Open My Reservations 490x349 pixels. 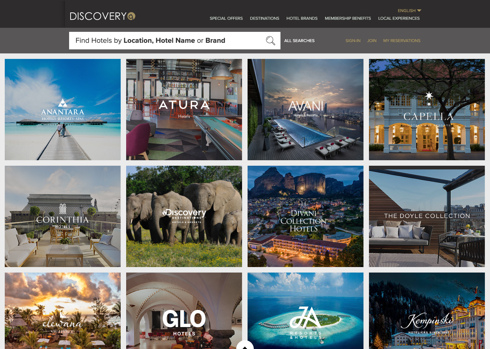point(402,41)
